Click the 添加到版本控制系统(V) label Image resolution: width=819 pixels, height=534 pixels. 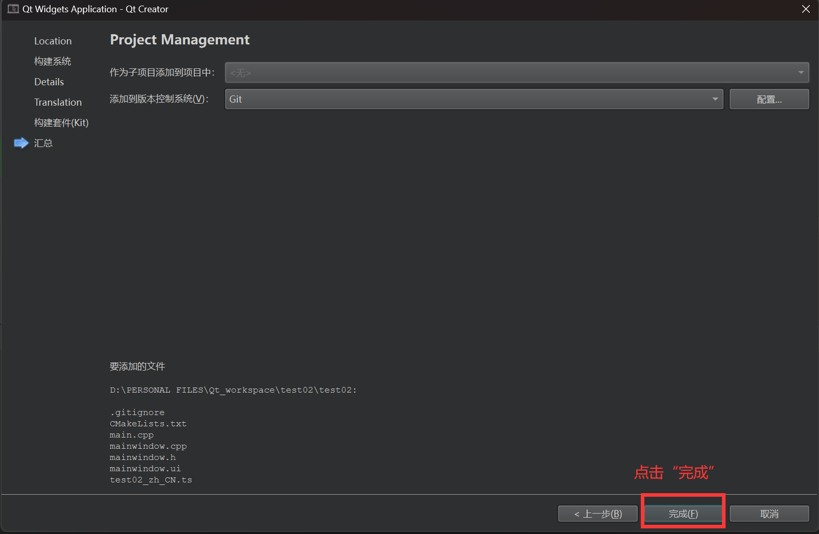159,99
